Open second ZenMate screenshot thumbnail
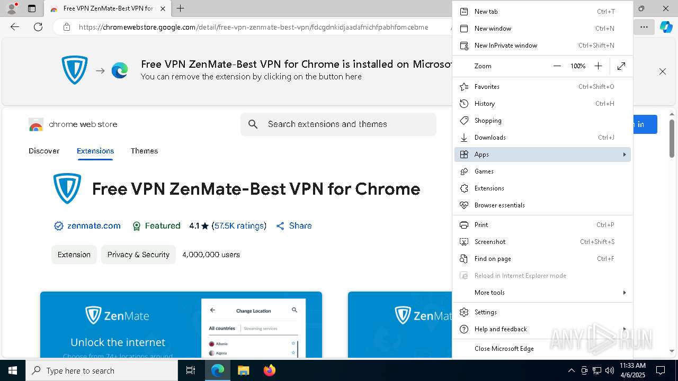Screen dimensions: 678x381 [x=400, y=324]
